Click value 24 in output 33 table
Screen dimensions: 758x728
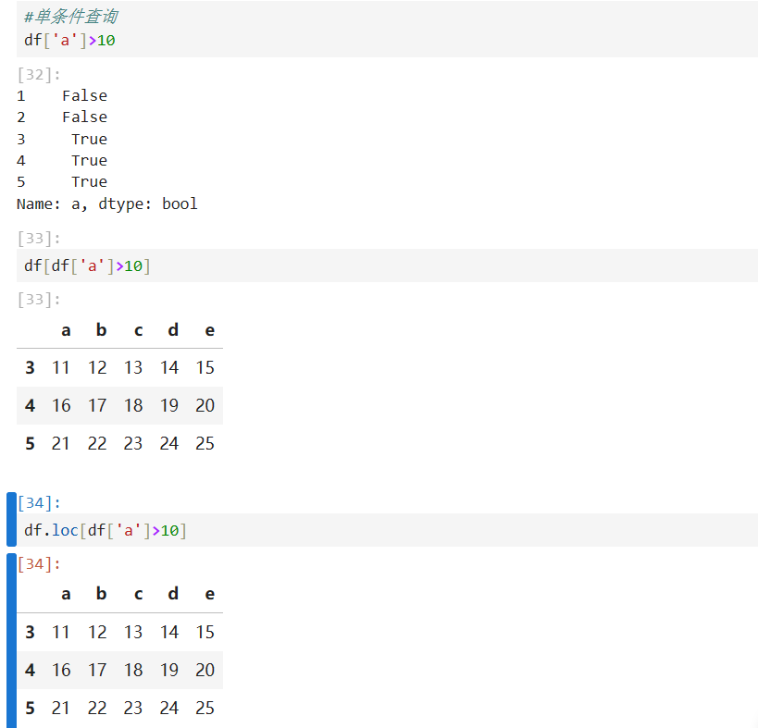(169, 443)
